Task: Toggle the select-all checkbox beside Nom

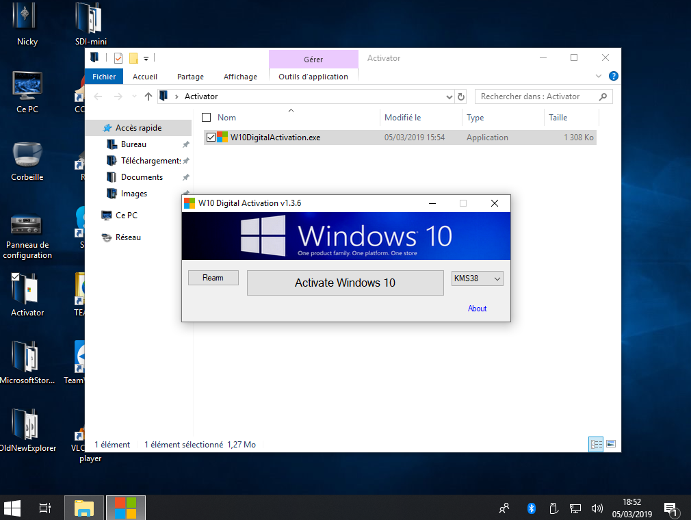Action: pyautogui.click(x=206, y=117)
